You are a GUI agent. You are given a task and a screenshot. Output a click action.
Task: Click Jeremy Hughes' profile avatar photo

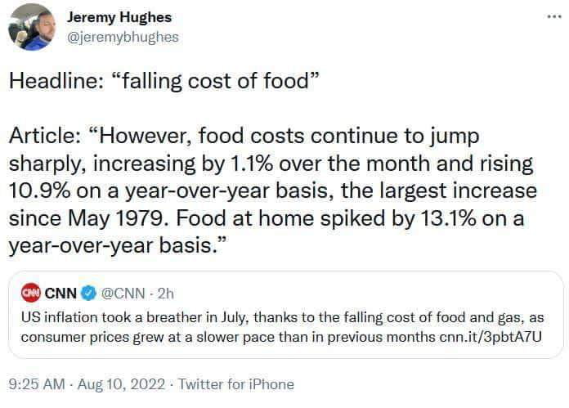29,27
